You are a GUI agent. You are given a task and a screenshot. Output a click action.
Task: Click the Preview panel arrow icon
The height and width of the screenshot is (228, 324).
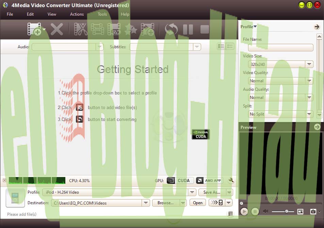[x=317, y=127]
